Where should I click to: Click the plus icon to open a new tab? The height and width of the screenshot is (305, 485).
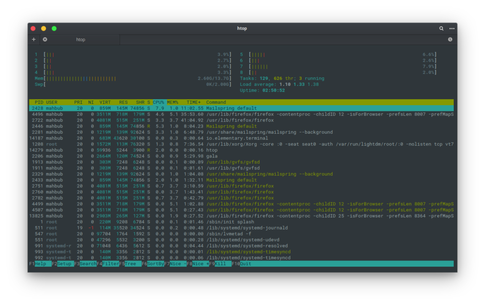point(34,39)
